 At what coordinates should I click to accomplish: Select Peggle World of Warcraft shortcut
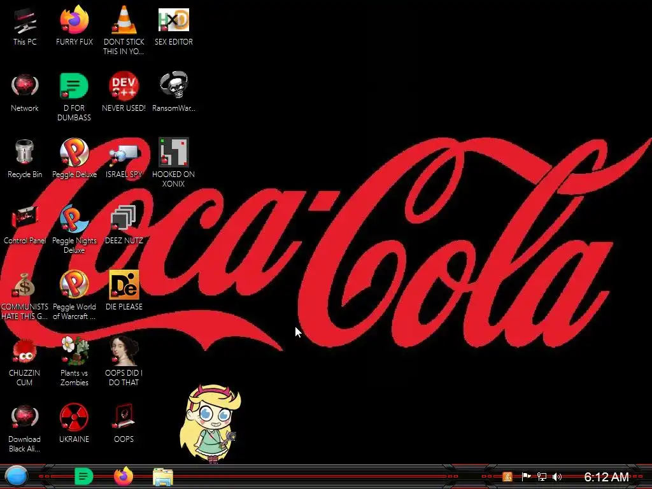pyautogui.click(x=74, y=285)
